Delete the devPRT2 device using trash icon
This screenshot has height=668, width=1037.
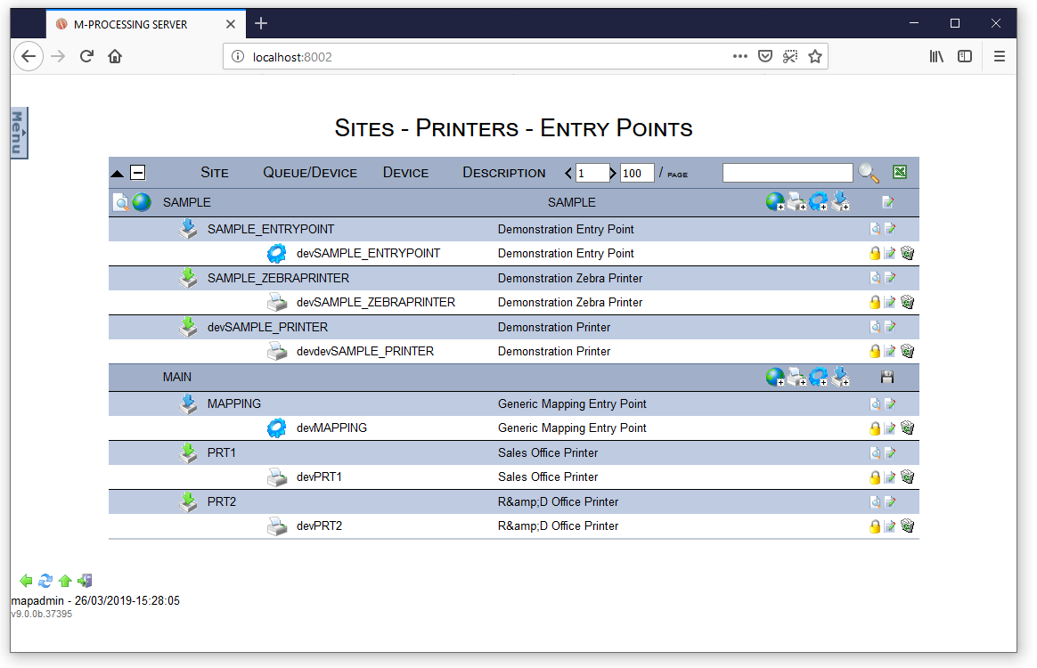coord(908,526)
